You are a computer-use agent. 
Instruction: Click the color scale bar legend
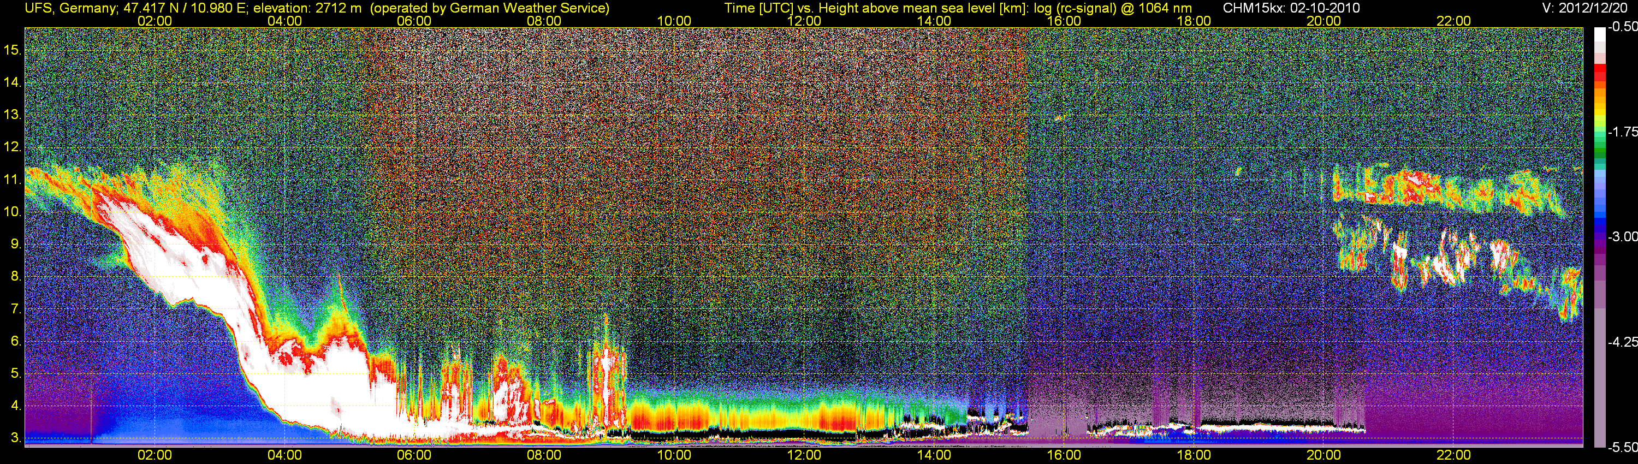[x=1599, y=236]
